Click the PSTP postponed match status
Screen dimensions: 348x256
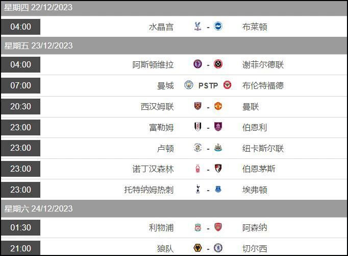[x=208, y=85]
